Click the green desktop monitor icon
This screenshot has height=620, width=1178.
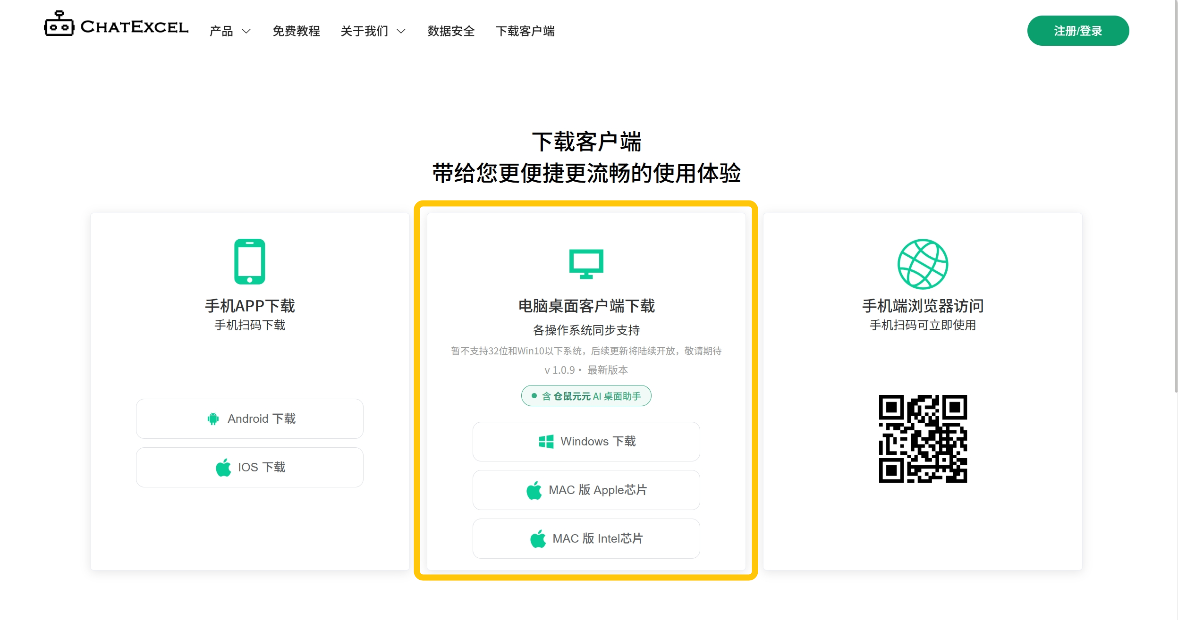tap(586, 264)
